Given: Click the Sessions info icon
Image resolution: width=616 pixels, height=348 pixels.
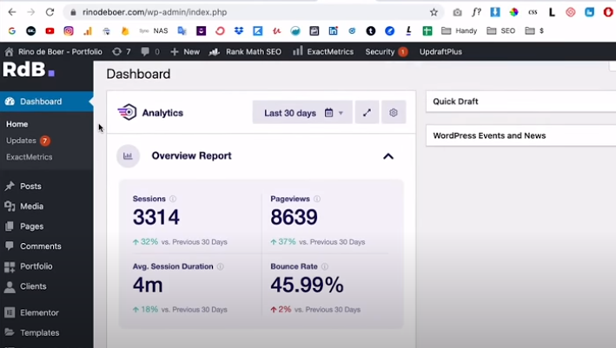Looking at the screenshot, I should [173, 199].
